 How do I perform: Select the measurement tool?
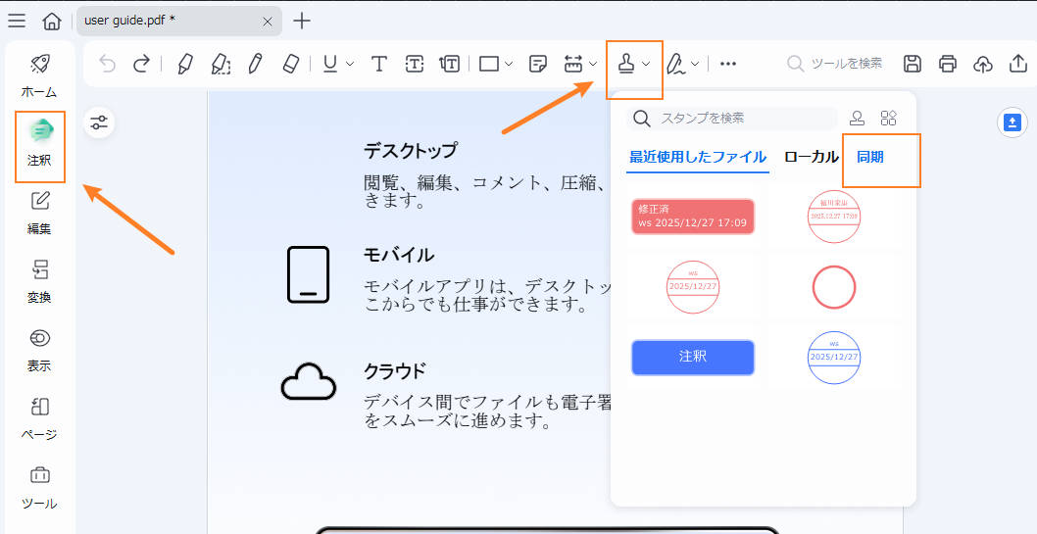pos(572,64)
